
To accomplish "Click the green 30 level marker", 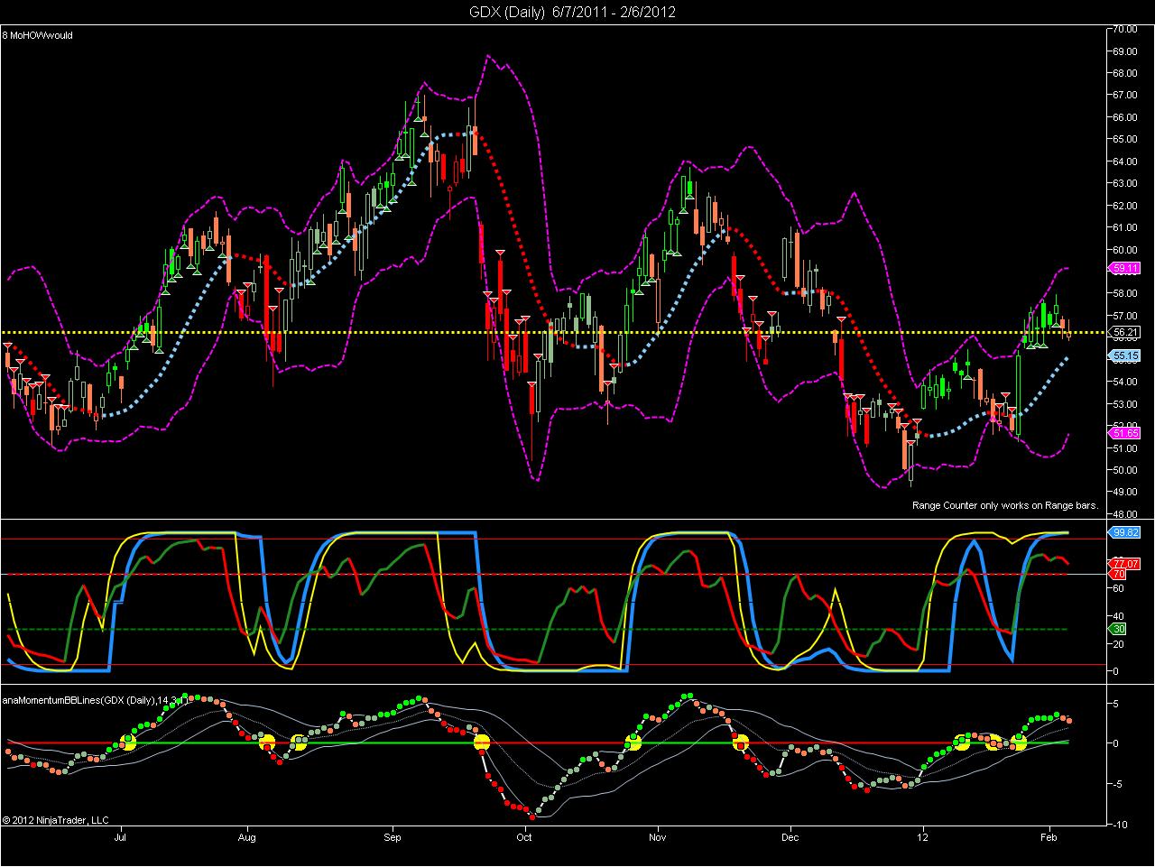I will pos(1119,629).
